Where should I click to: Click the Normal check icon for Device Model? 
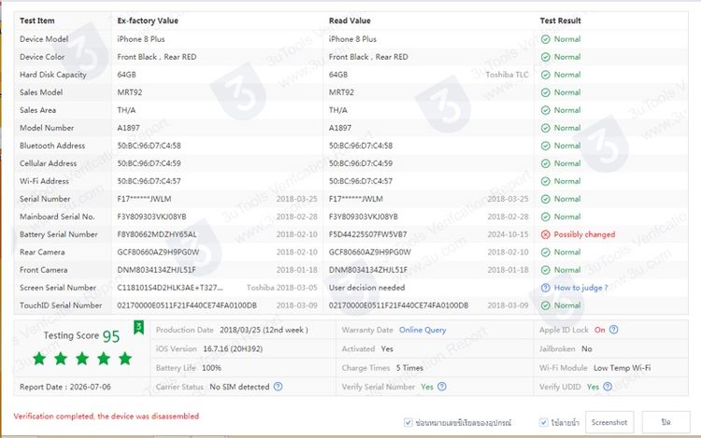pos(546,39)
